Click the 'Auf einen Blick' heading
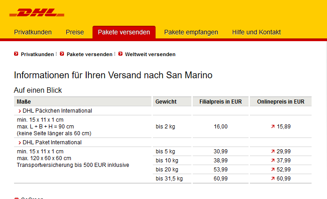The image size is (327, 199). tap(38, 90)
